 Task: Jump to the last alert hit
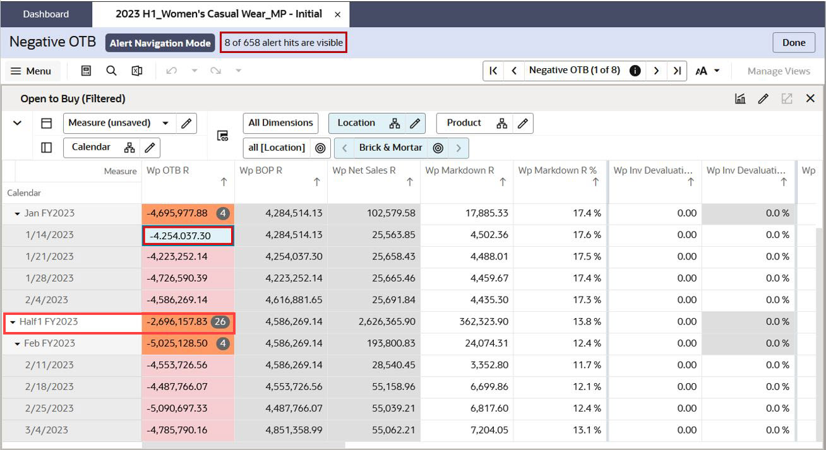677,71
